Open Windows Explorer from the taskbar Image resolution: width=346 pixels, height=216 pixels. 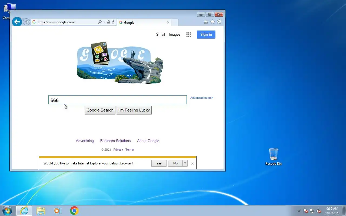click(x=41, y=211)
